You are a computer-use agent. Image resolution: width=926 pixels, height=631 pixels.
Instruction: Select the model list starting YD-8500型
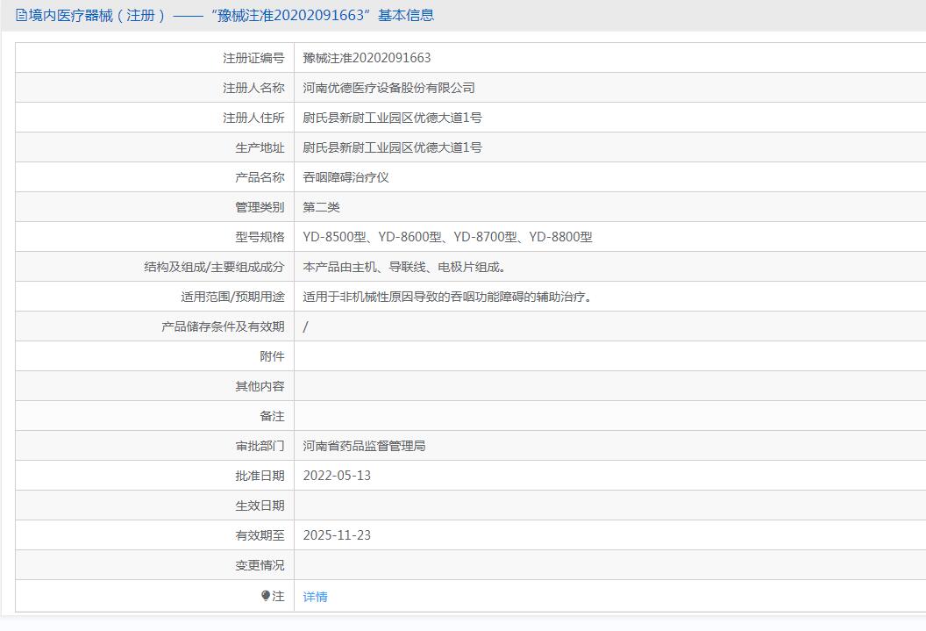(447, 237)
